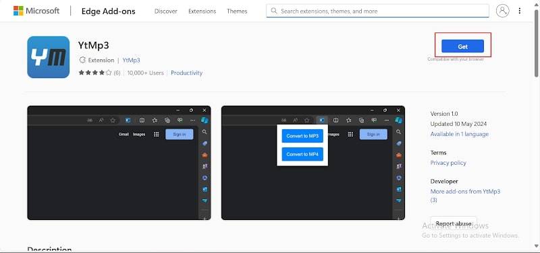
Task: Click the review count (6)
Action: [117, 73]
